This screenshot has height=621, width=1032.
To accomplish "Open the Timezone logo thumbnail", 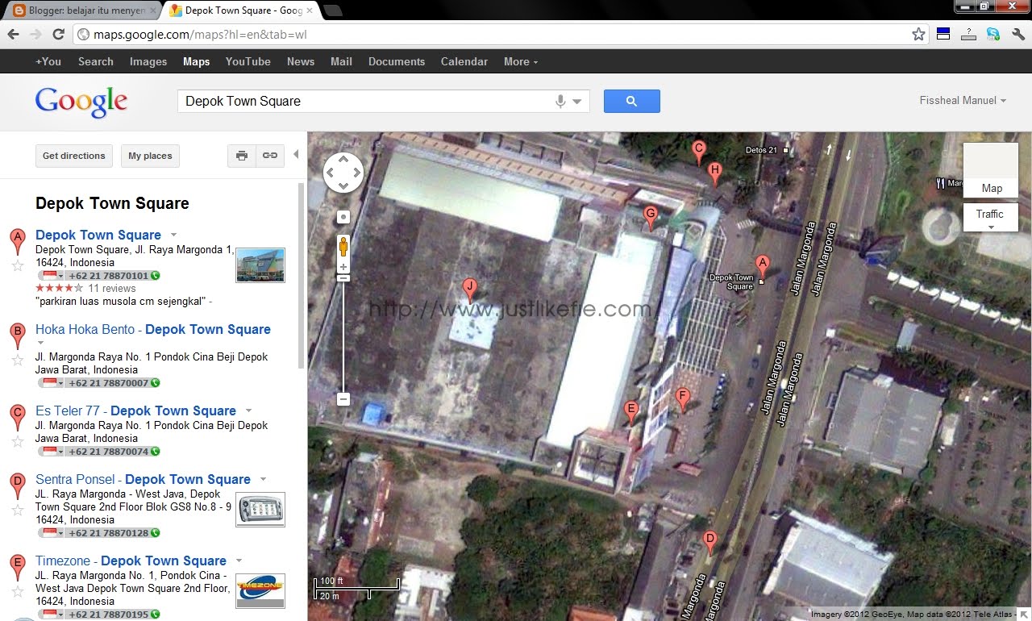I will pyautogui.click(x=260, y=590).
